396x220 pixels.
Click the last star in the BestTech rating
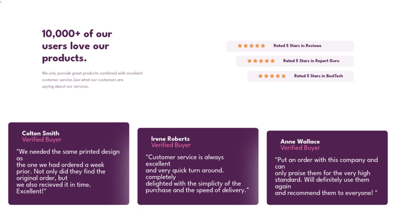click(284, 76)
